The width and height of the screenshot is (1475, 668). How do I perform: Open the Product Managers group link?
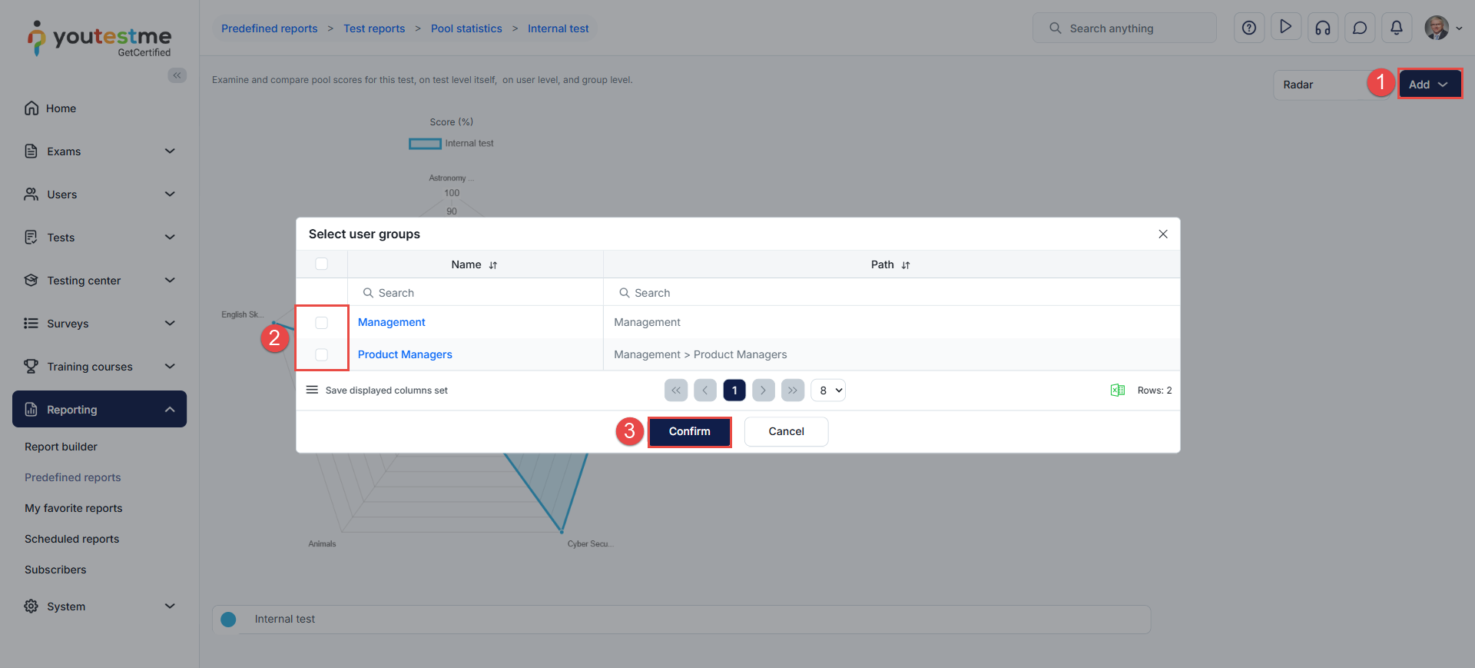coord(405,354)
